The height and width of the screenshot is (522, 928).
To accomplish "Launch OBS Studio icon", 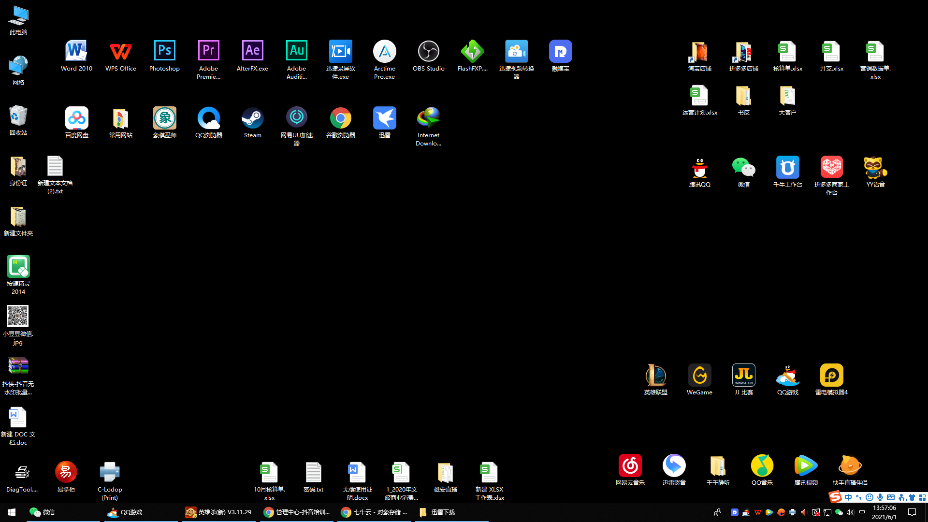I will [x=428, y=56].
